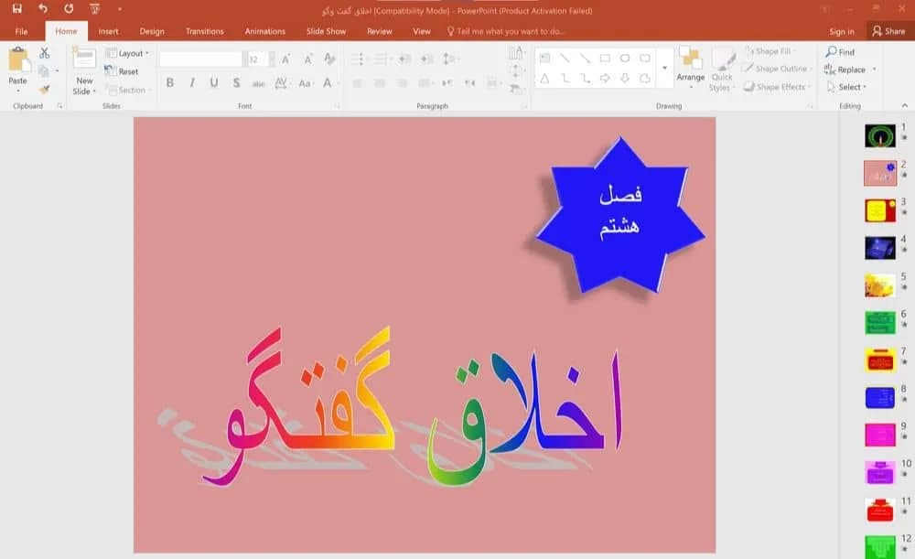The image size is (915, 559).
Task: Increase list indent level
Action: coord(427,59)
